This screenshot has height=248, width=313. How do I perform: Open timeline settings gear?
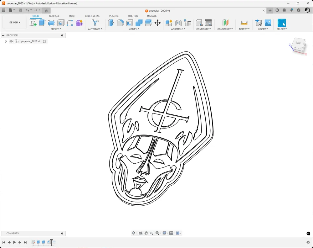[308, 242]
